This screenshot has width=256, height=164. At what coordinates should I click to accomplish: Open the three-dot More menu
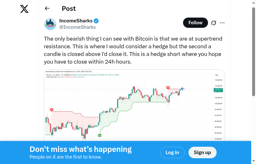[x=222, y=23]
